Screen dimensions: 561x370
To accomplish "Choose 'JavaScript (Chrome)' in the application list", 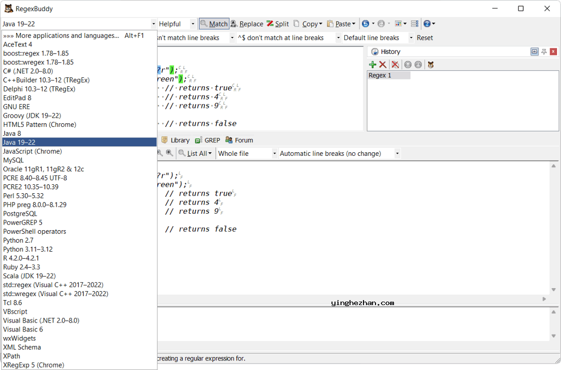I will pos(79,151).
